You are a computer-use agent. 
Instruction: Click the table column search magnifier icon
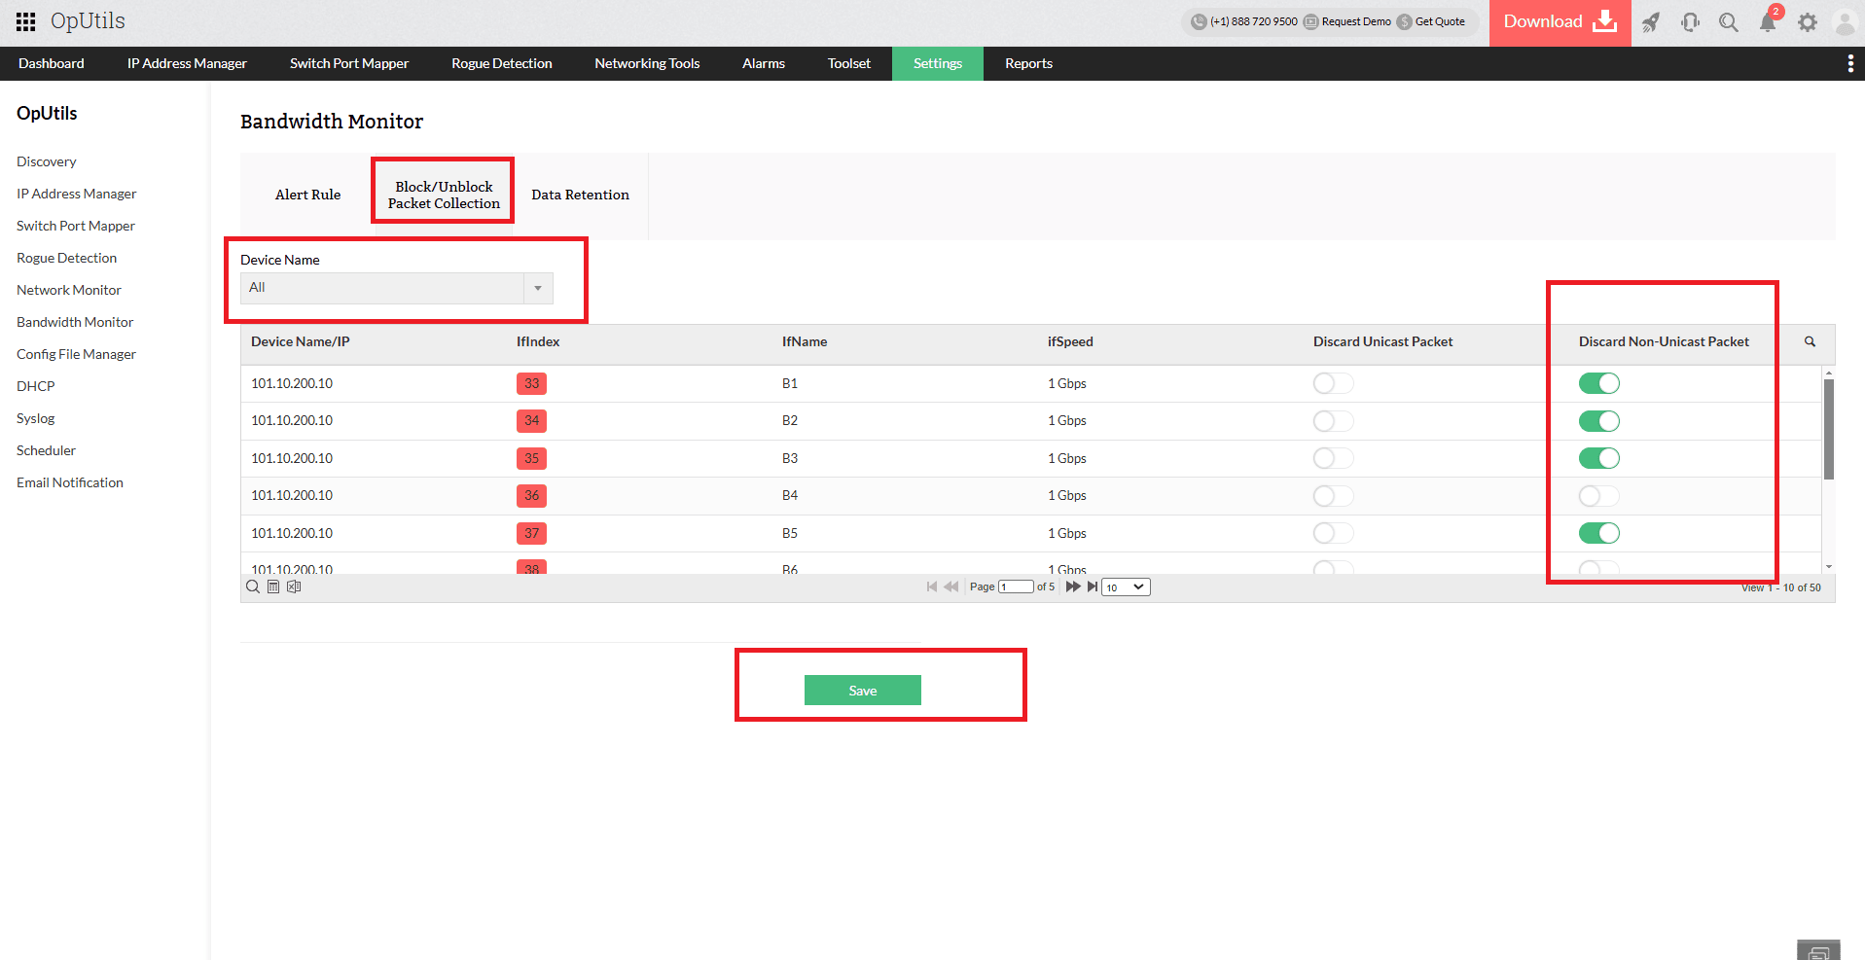[x=1810, y=341]
